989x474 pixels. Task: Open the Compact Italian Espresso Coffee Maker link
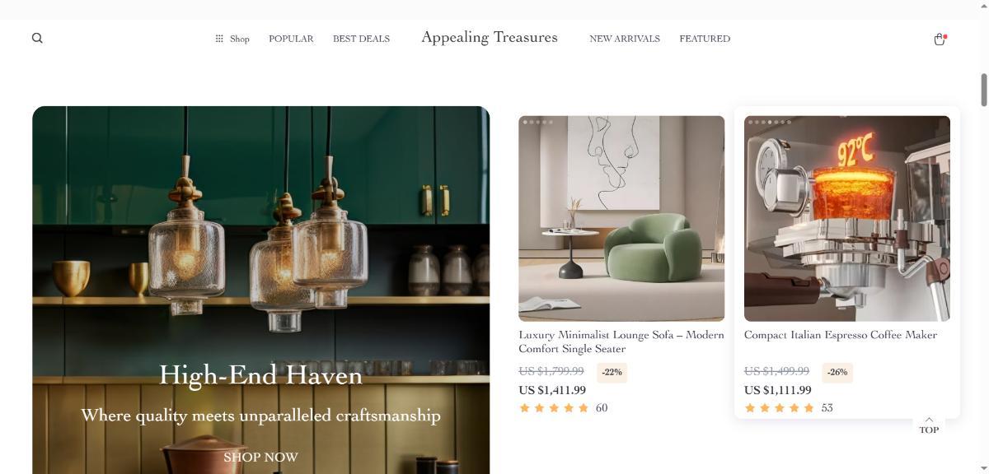(841, 335)
